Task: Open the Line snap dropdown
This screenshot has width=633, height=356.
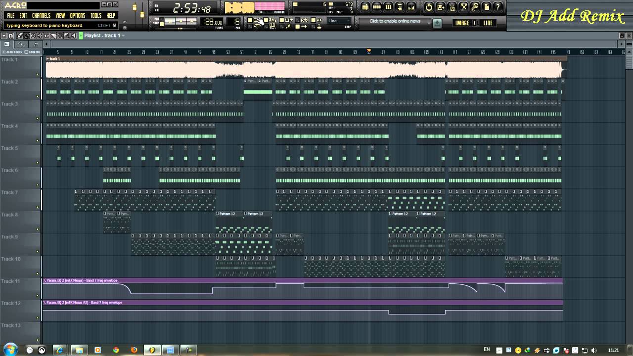Action: pos(339,21)
